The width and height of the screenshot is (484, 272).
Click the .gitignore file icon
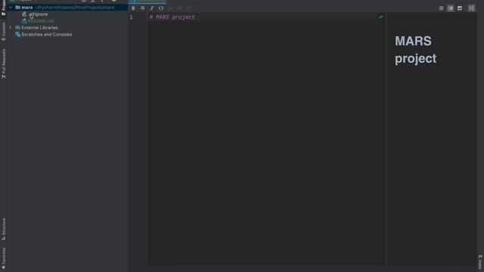click(x=24, y=14)
